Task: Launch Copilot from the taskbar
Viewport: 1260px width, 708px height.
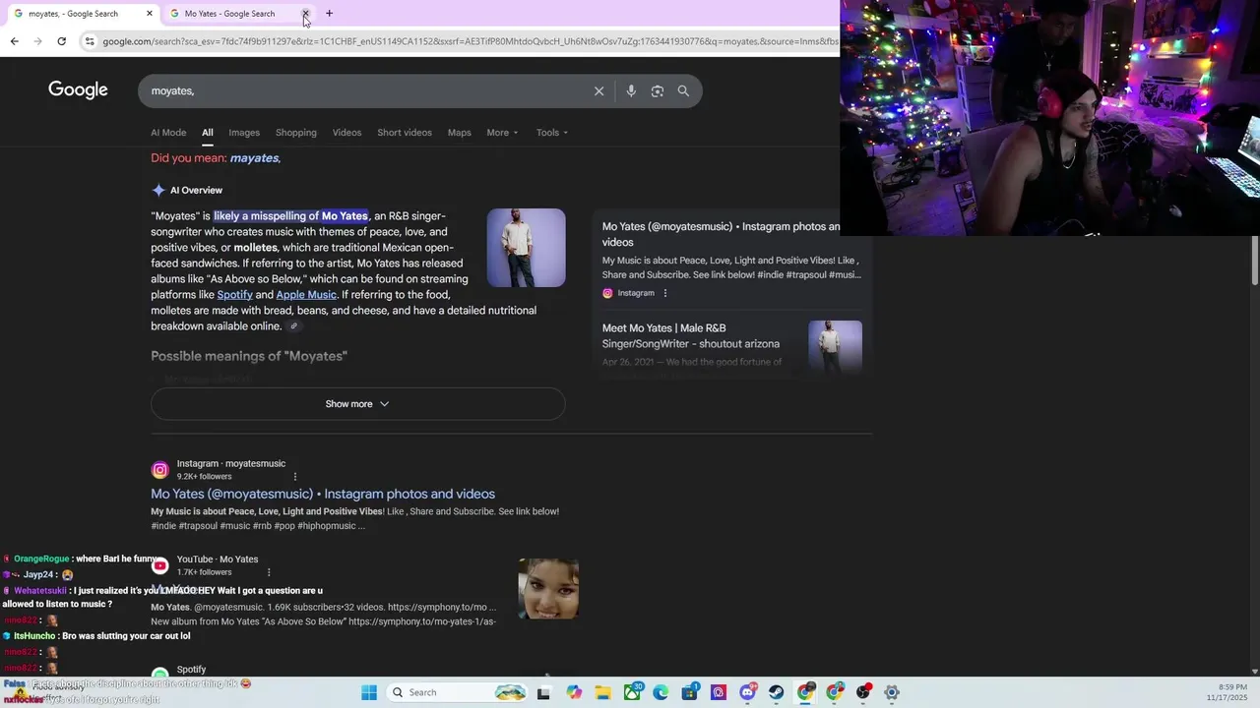Action: tap(575, 692)
